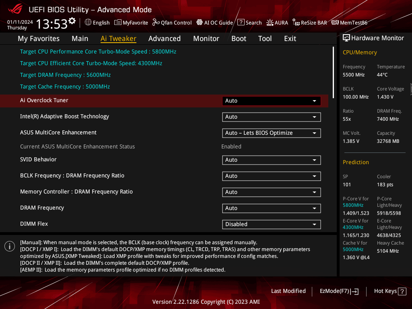Screen dimensions: 412x309
Task: Expand ASUS MultiCore Enhancement dropdown
Action: click(272, 133)
